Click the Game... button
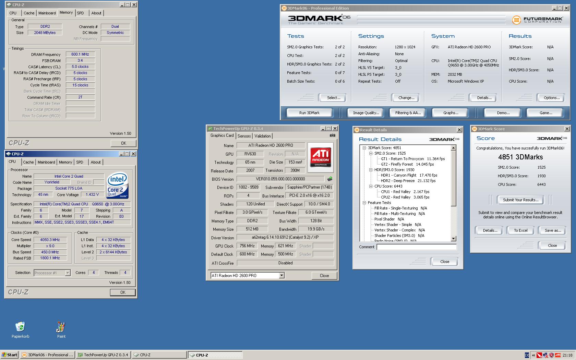This screenshot has height=360, width=576. pyautogui.click(x=545, y=113)
